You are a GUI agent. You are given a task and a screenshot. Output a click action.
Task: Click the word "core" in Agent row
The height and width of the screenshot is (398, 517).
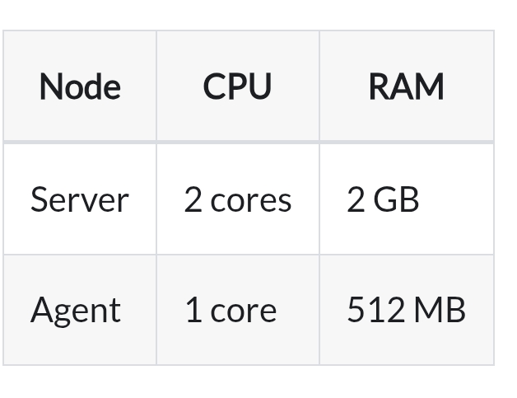[244, 311]
